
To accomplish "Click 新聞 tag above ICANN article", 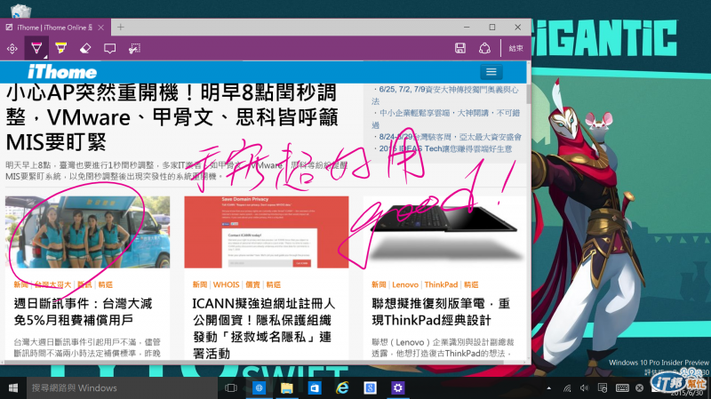I will pos(199,284).
